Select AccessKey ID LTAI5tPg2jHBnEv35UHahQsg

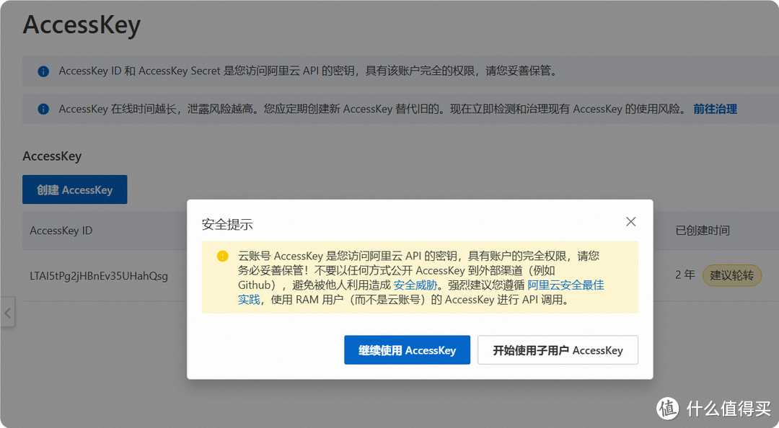(99, 276)
